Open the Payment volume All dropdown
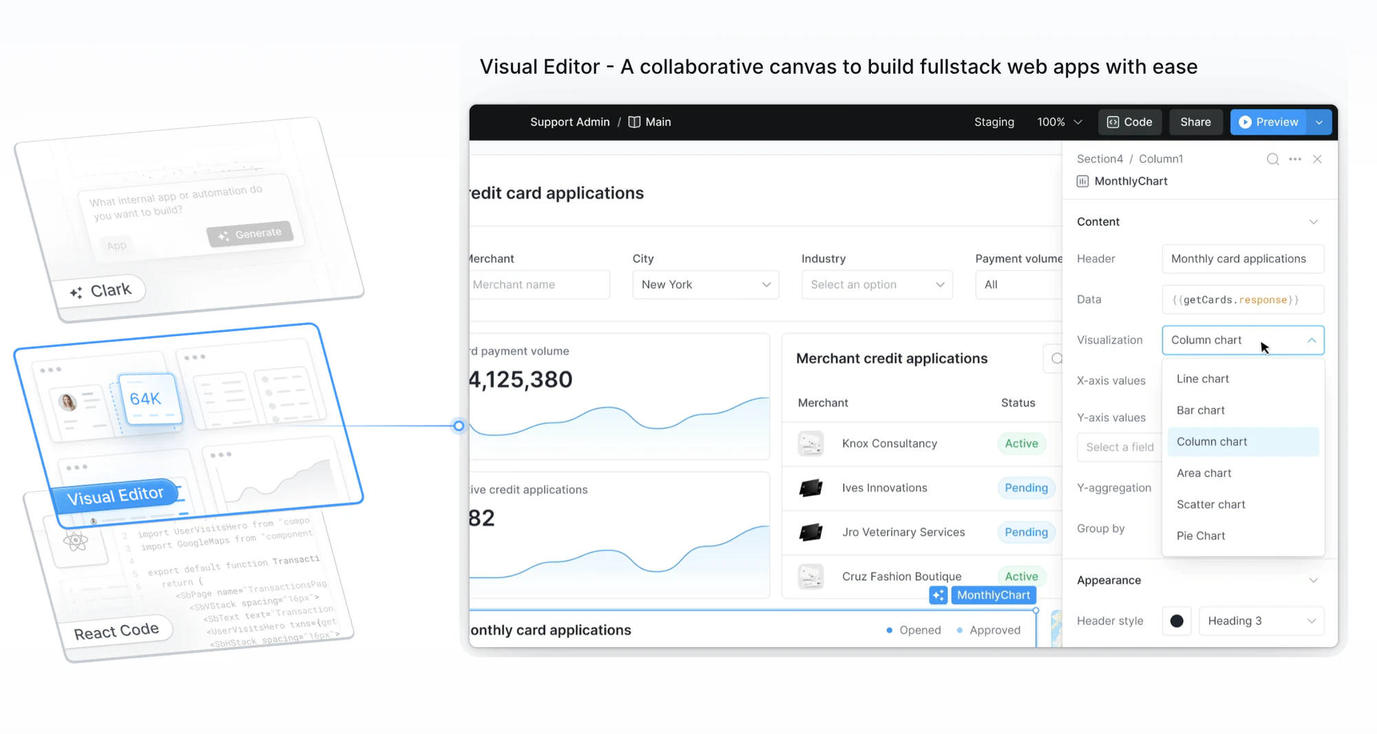Image resolution: width=1377 pixels, height=734 pixels. pos(1018,284)
